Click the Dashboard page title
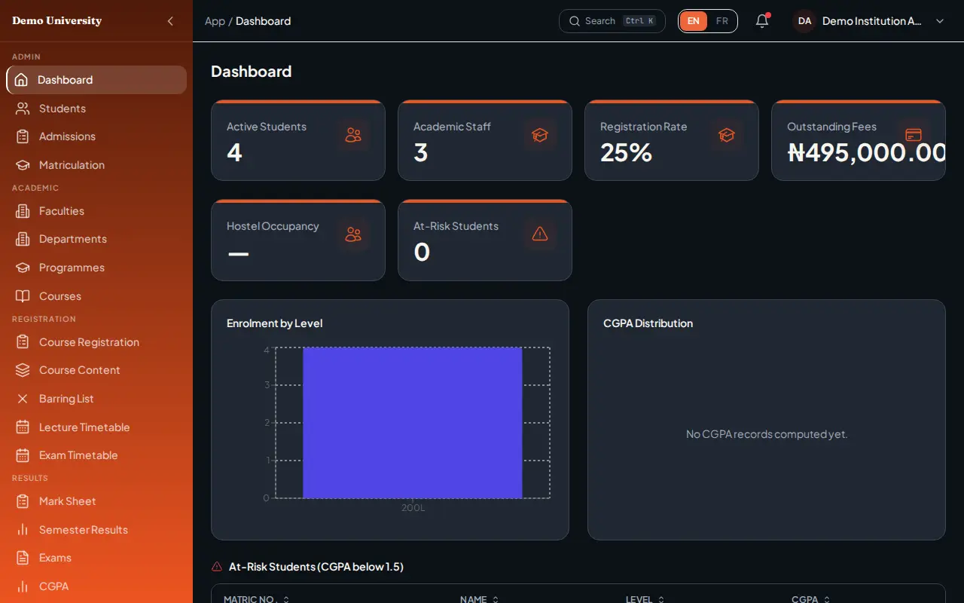Screen dimensions: 964x603 [x=251, y=72]
